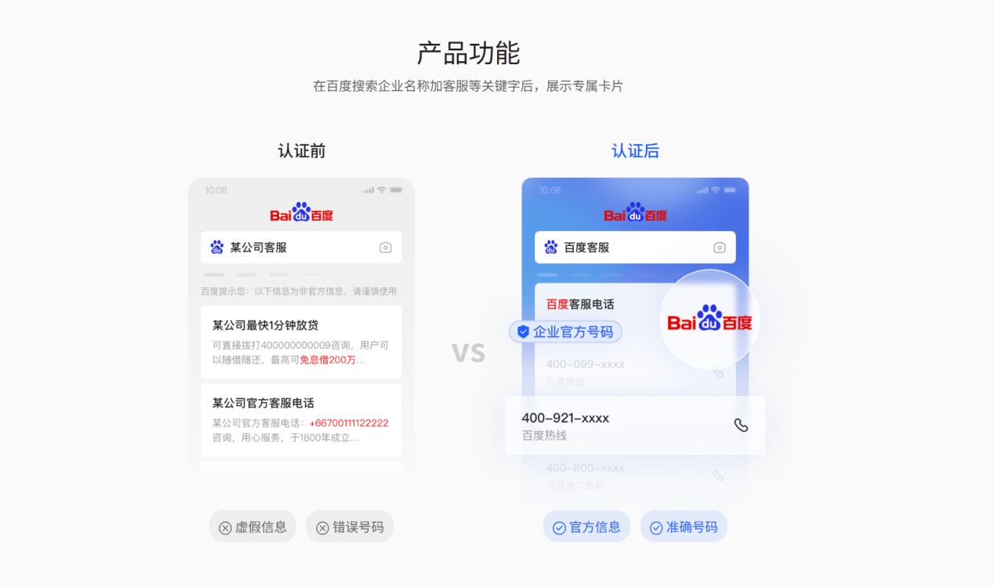Select the 认证前 heading
Image resolution: width=994 pixels, height=587 pixels.
click(x=302, y=151)
